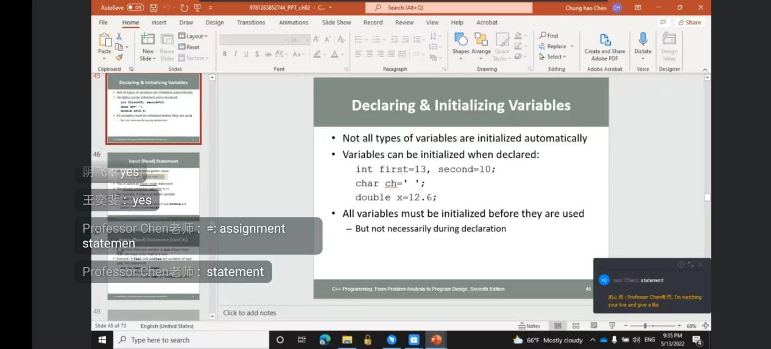Toggle Normal view in status bar

tap(557, 326)
